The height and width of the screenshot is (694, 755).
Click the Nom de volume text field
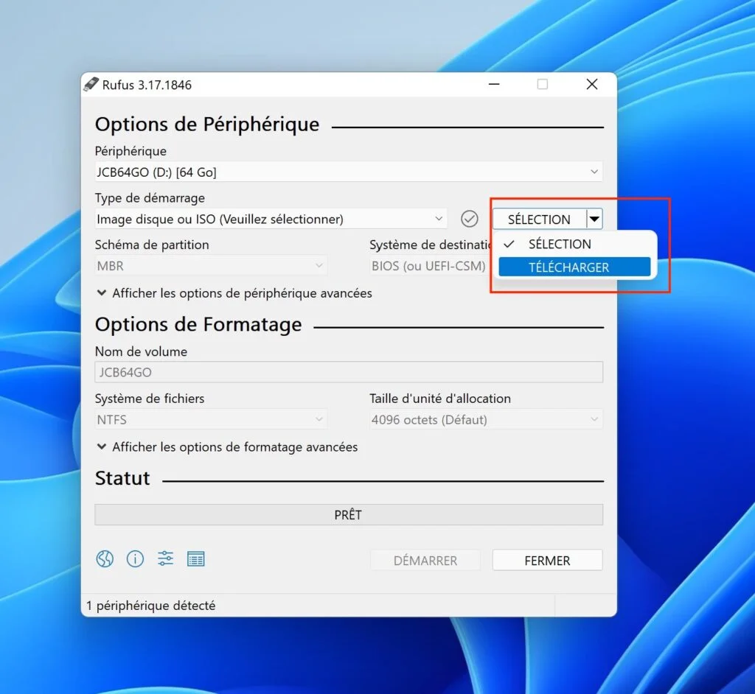[349, 372]
